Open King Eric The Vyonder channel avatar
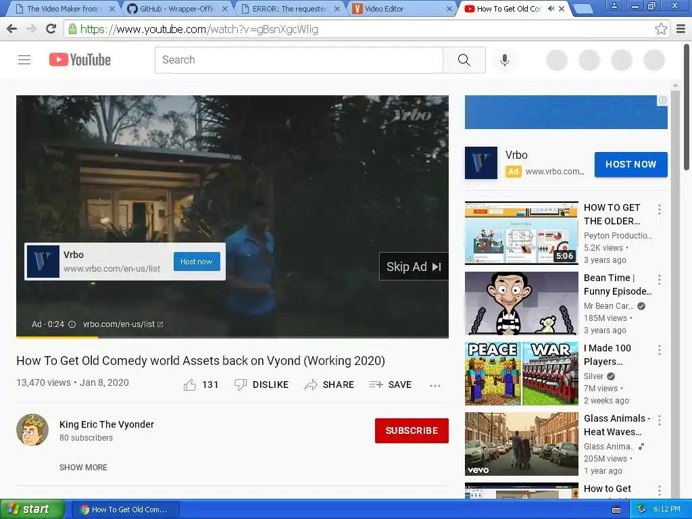 (32, 429)
